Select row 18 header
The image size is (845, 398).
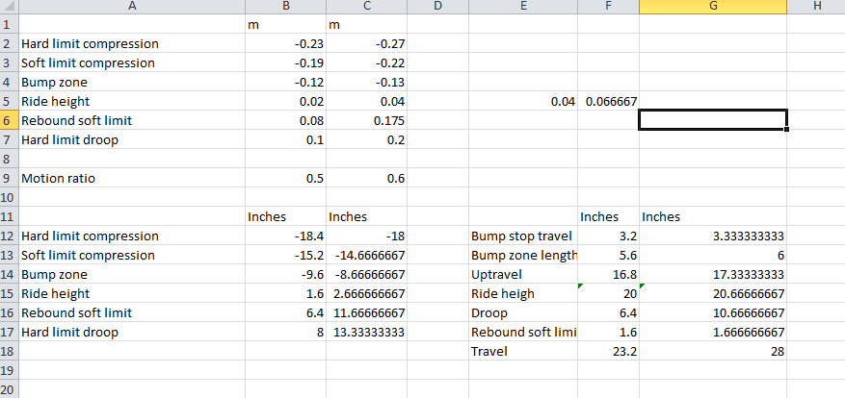tap(10, 351)
